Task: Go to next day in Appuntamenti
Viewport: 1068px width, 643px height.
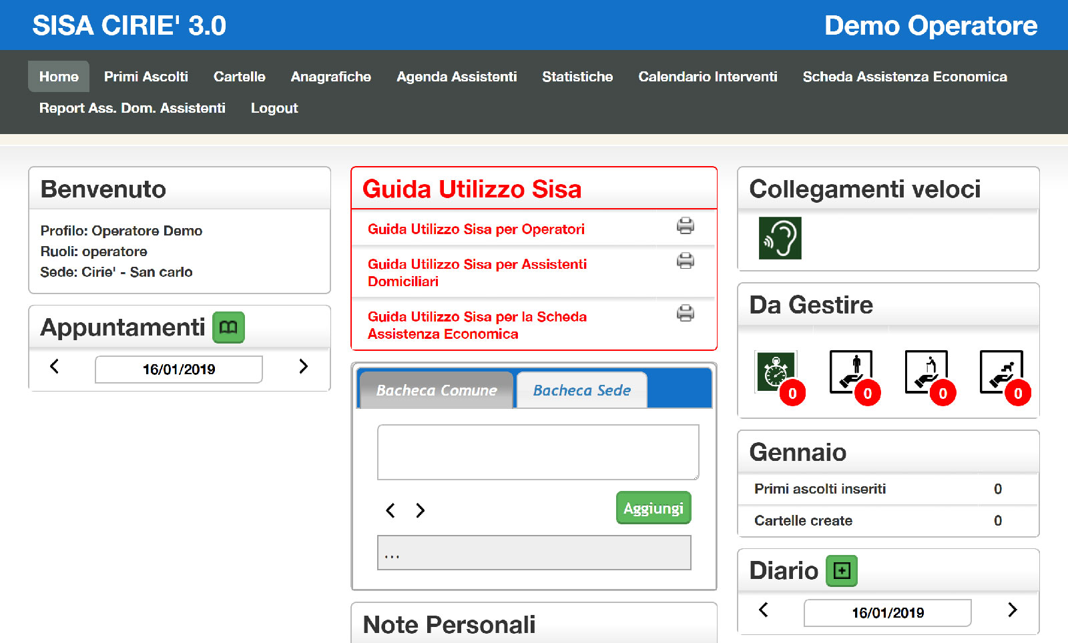Action: (x=303, y=366)
